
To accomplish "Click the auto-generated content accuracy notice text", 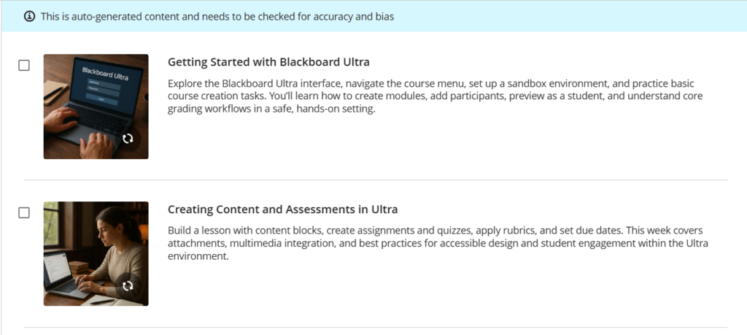I will [217, 17].
